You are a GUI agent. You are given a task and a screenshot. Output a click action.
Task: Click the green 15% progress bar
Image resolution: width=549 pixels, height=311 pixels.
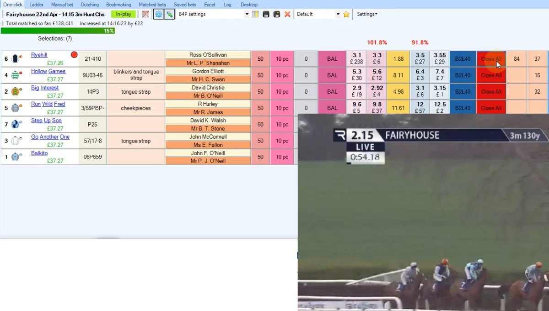pyautogui.click(x=58, y=31)
